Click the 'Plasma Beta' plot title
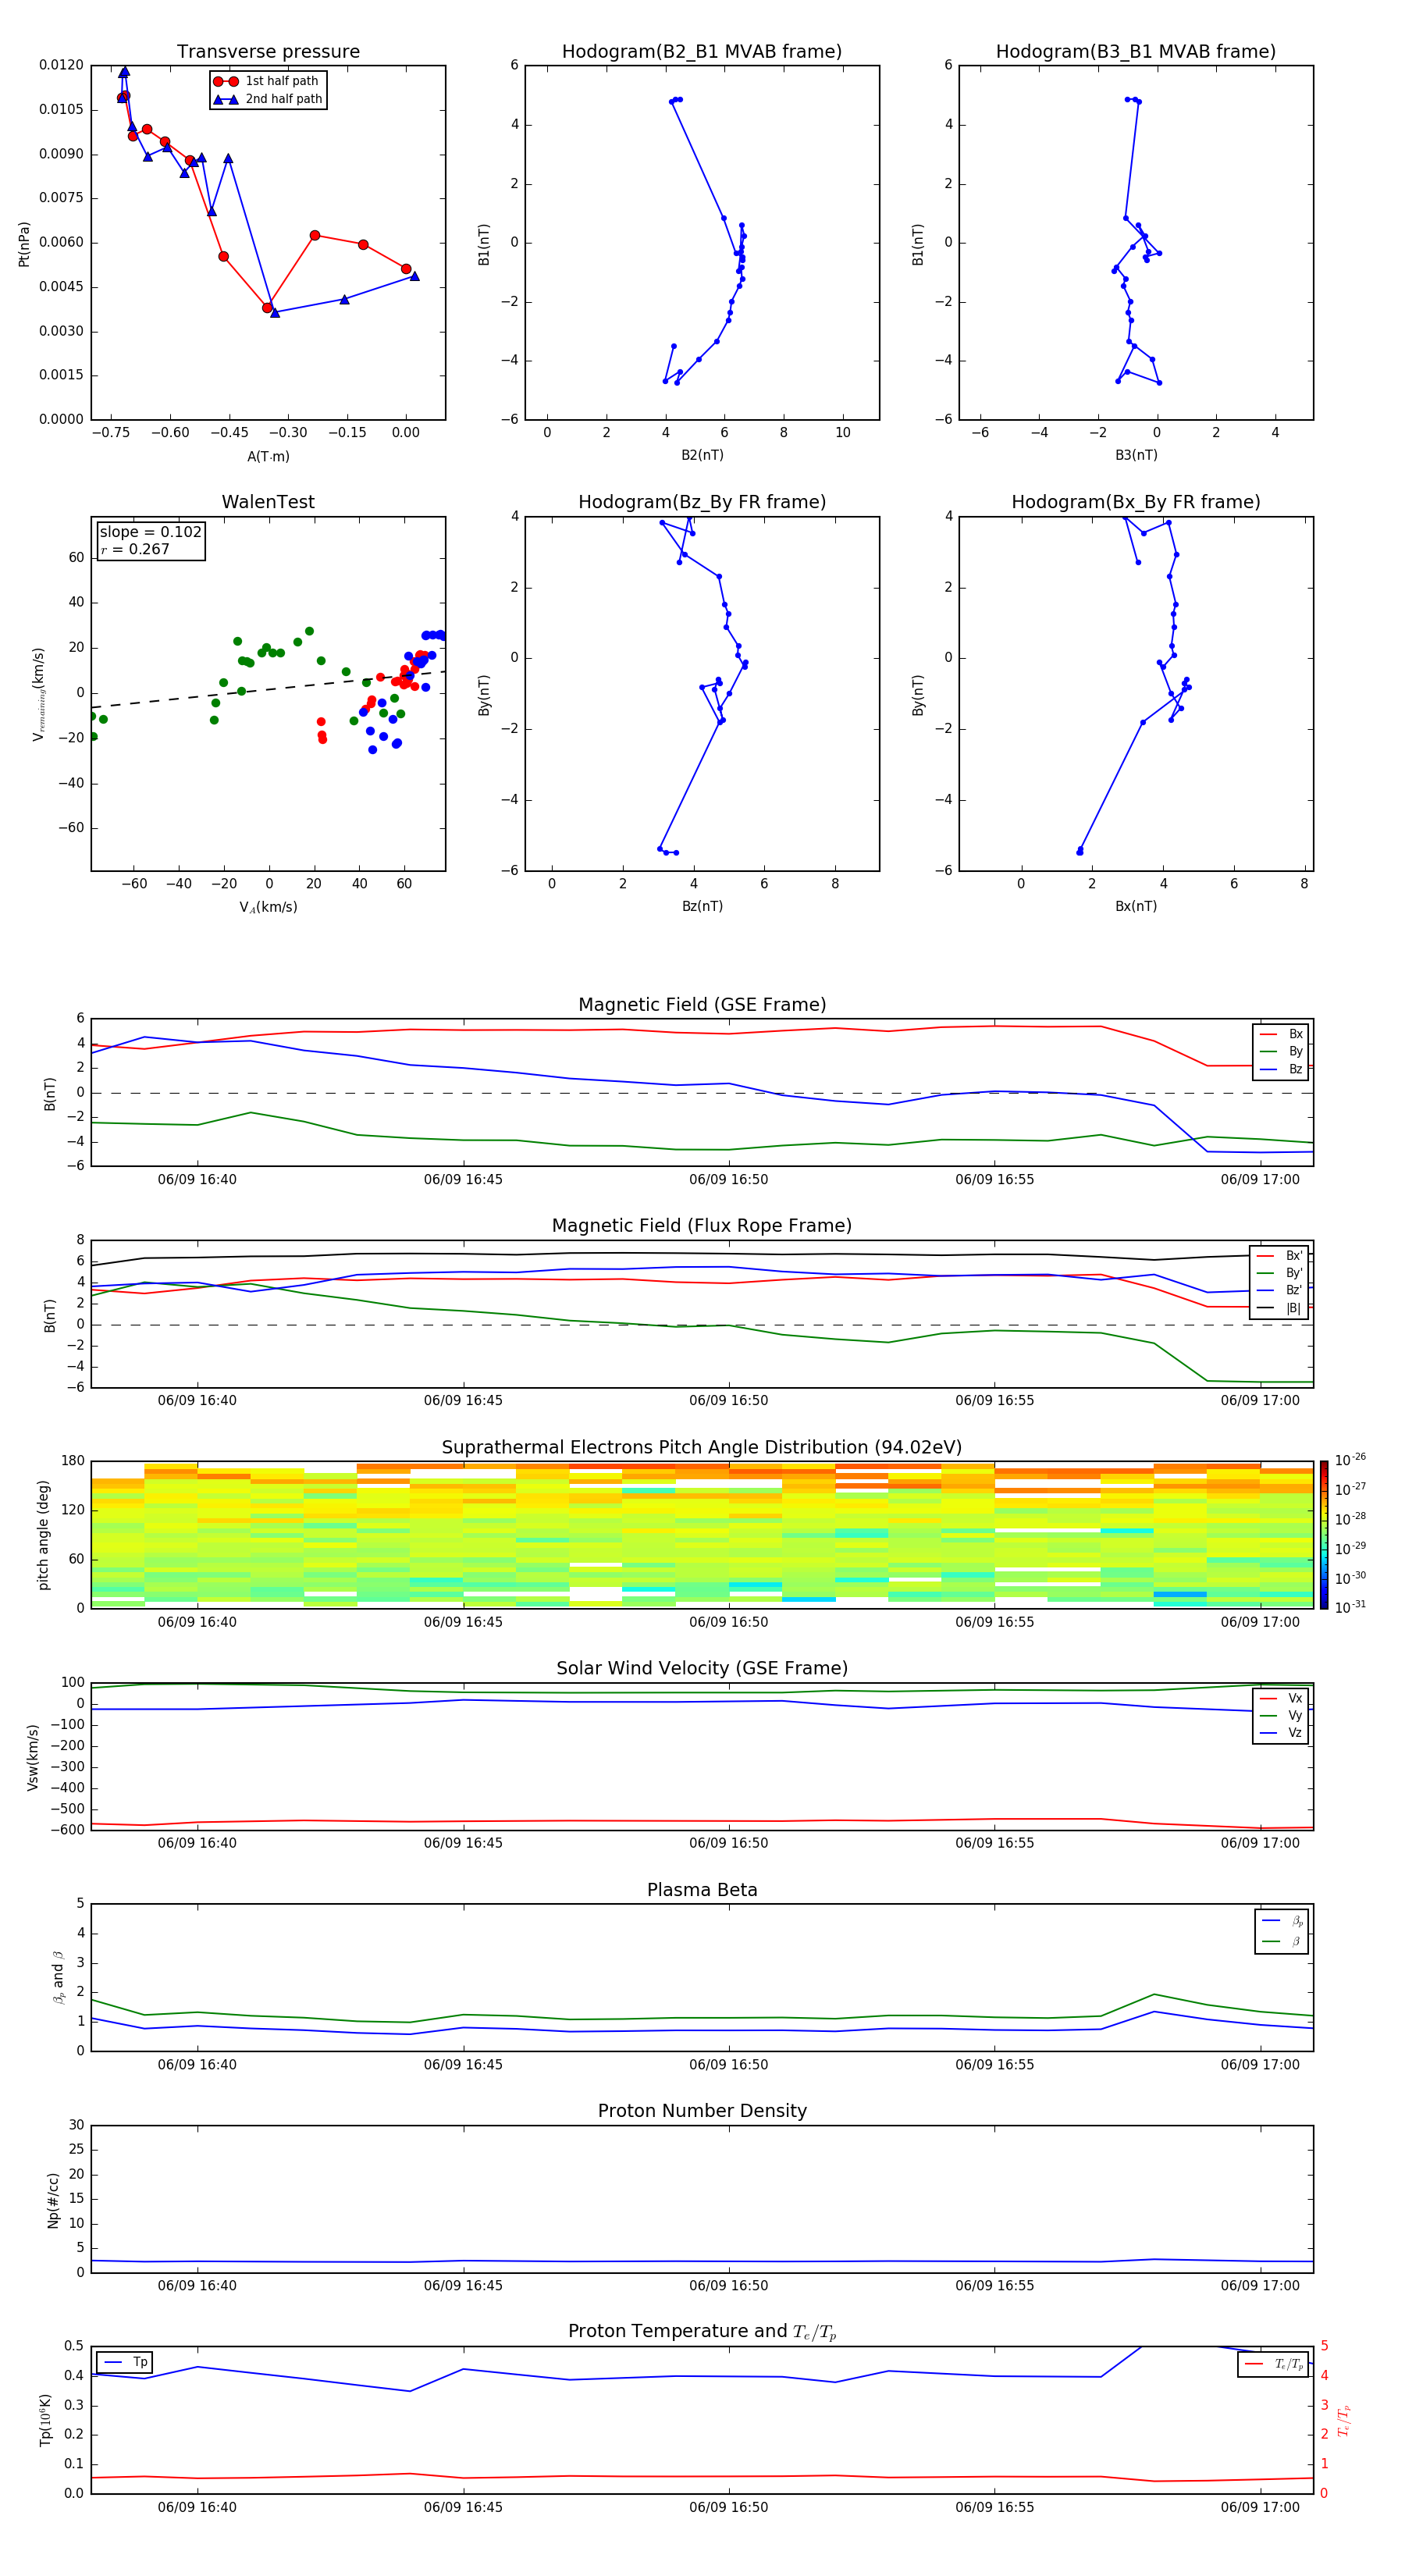The height and width of the screenshot is (2576, 1405). point(702,1891)
